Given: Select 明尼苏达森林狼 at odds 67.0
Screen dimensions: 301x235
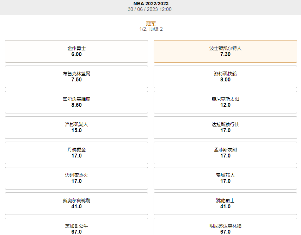Looking at the screenshot, I should pos(225,227).
